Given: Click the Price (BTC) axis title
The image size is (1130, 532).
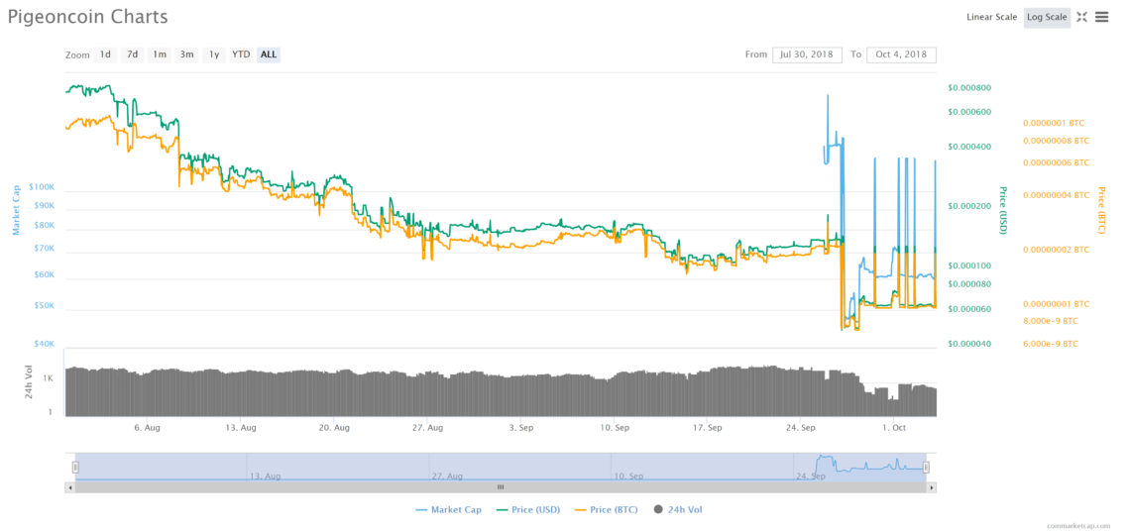Looking at the screenshot, I should [x=1101, y=210].
